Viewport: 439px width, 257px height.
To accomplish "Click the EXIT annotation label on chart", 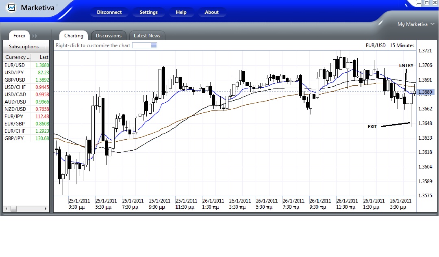I will click(372, 127).
